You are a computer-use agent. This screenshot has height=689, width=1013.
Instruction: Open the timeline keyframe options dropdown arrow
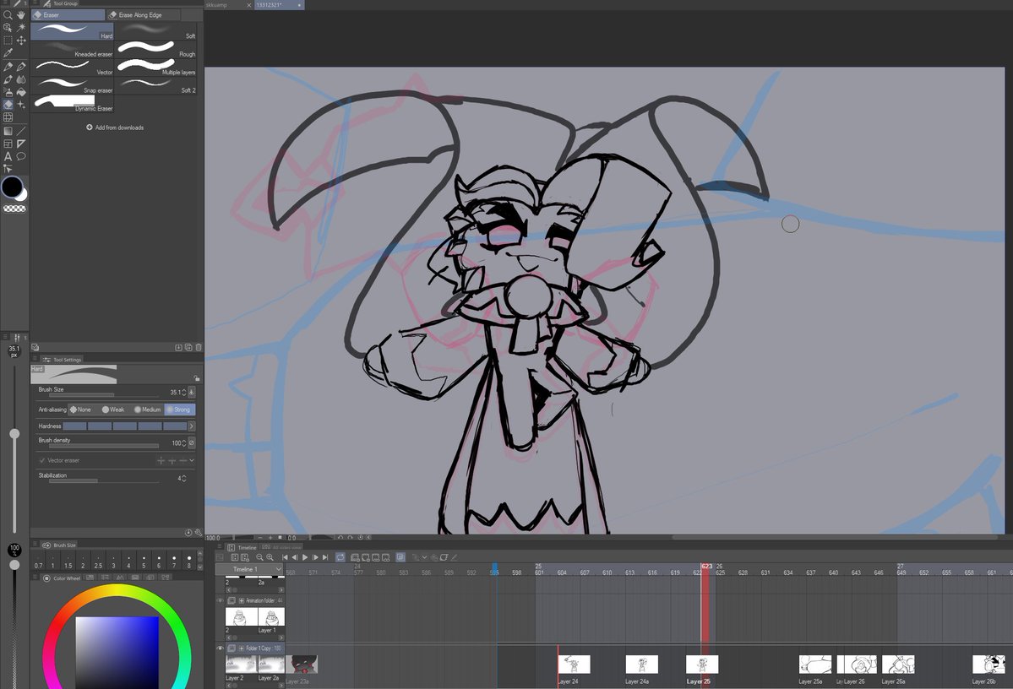424,557
